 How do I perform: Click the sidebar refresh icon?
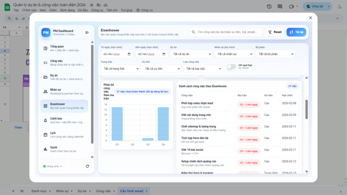87,166
